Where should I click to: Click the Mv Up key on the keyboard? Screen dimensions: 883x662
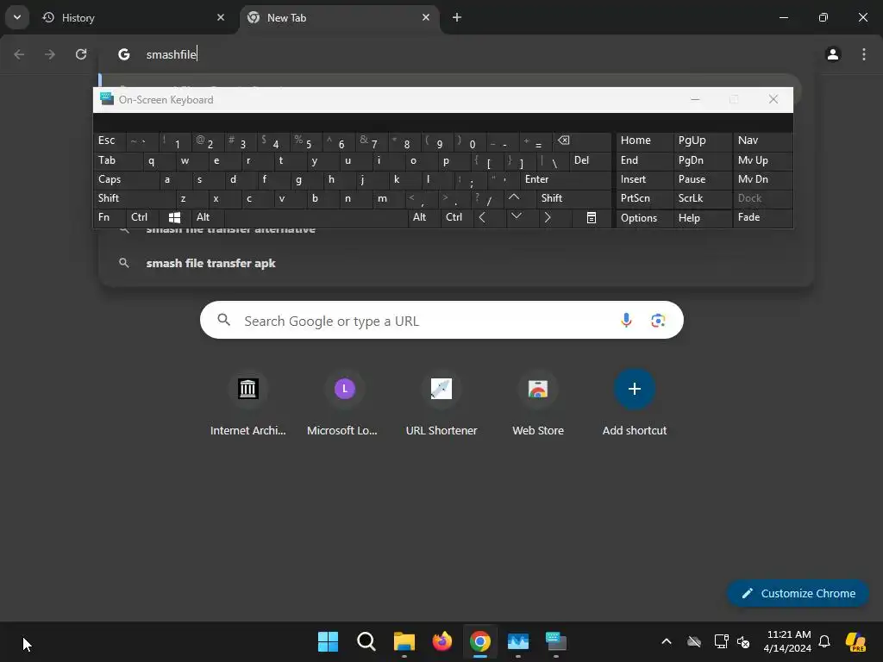click(x=762, y=160)
